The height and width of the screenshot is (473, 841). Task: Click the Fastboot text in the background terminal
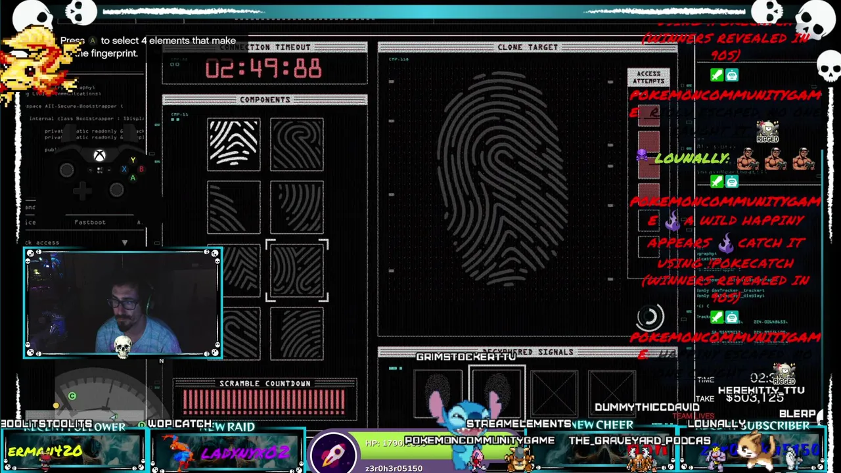tap(90, 222)
